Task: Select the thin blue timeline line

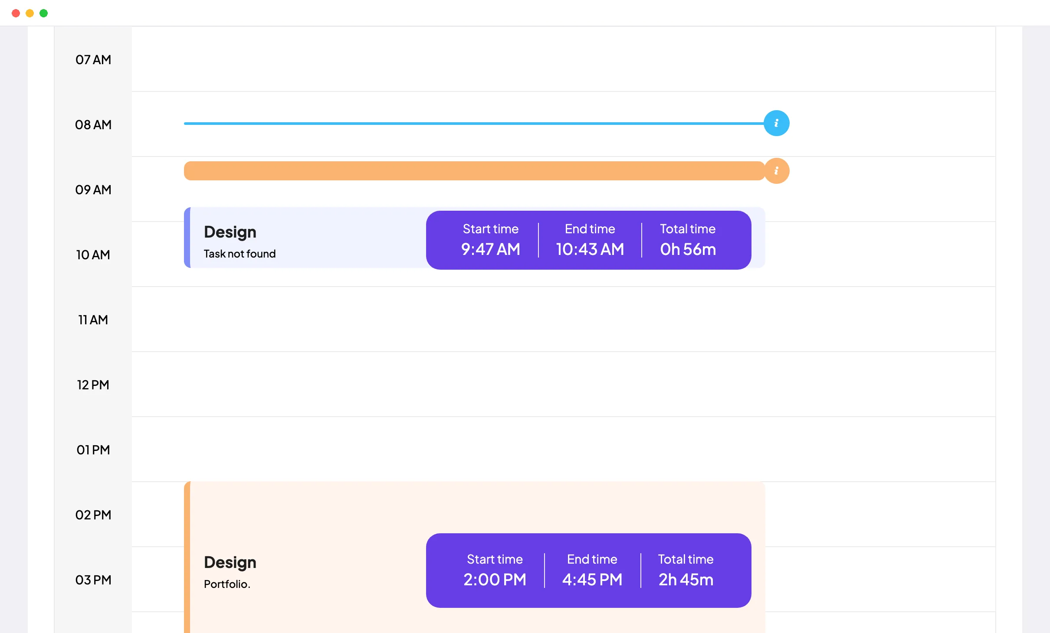Action: pyautogui.click(x=474, y=124)
